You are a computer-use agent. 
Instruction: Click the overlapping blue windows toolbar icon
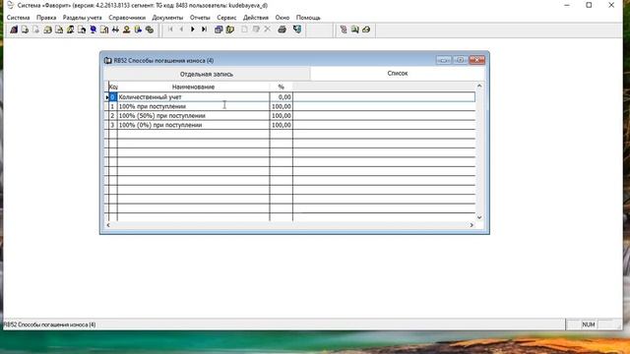[x=219, y=29]
